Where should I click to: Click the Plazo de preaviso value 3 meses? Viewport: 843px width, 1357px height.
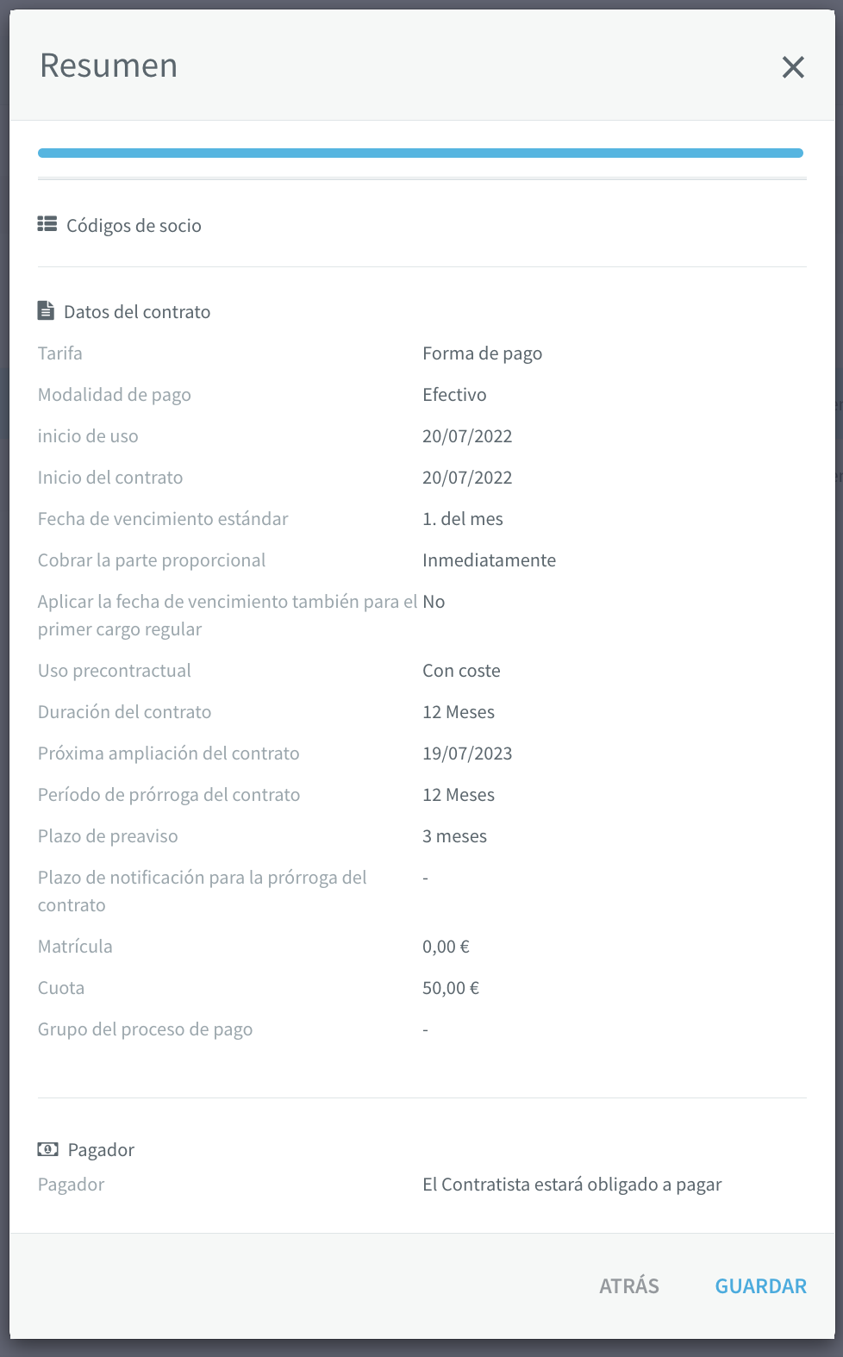[454, 835]
